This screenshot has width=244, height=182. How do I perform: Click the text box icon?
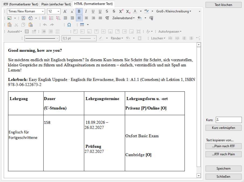click(23, 18)
